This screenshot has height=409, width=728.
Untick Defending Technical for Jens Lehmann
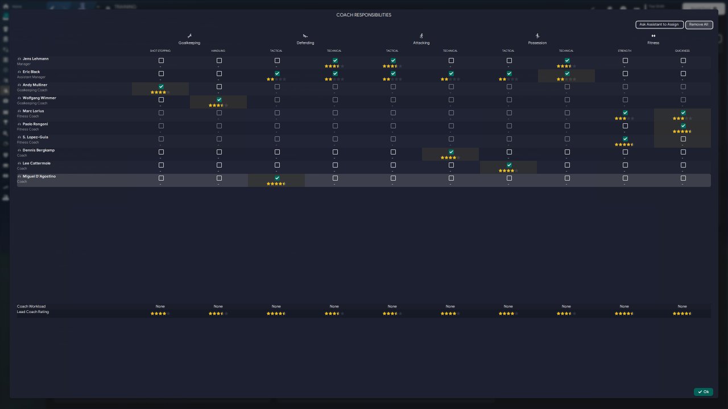point(335,60)
